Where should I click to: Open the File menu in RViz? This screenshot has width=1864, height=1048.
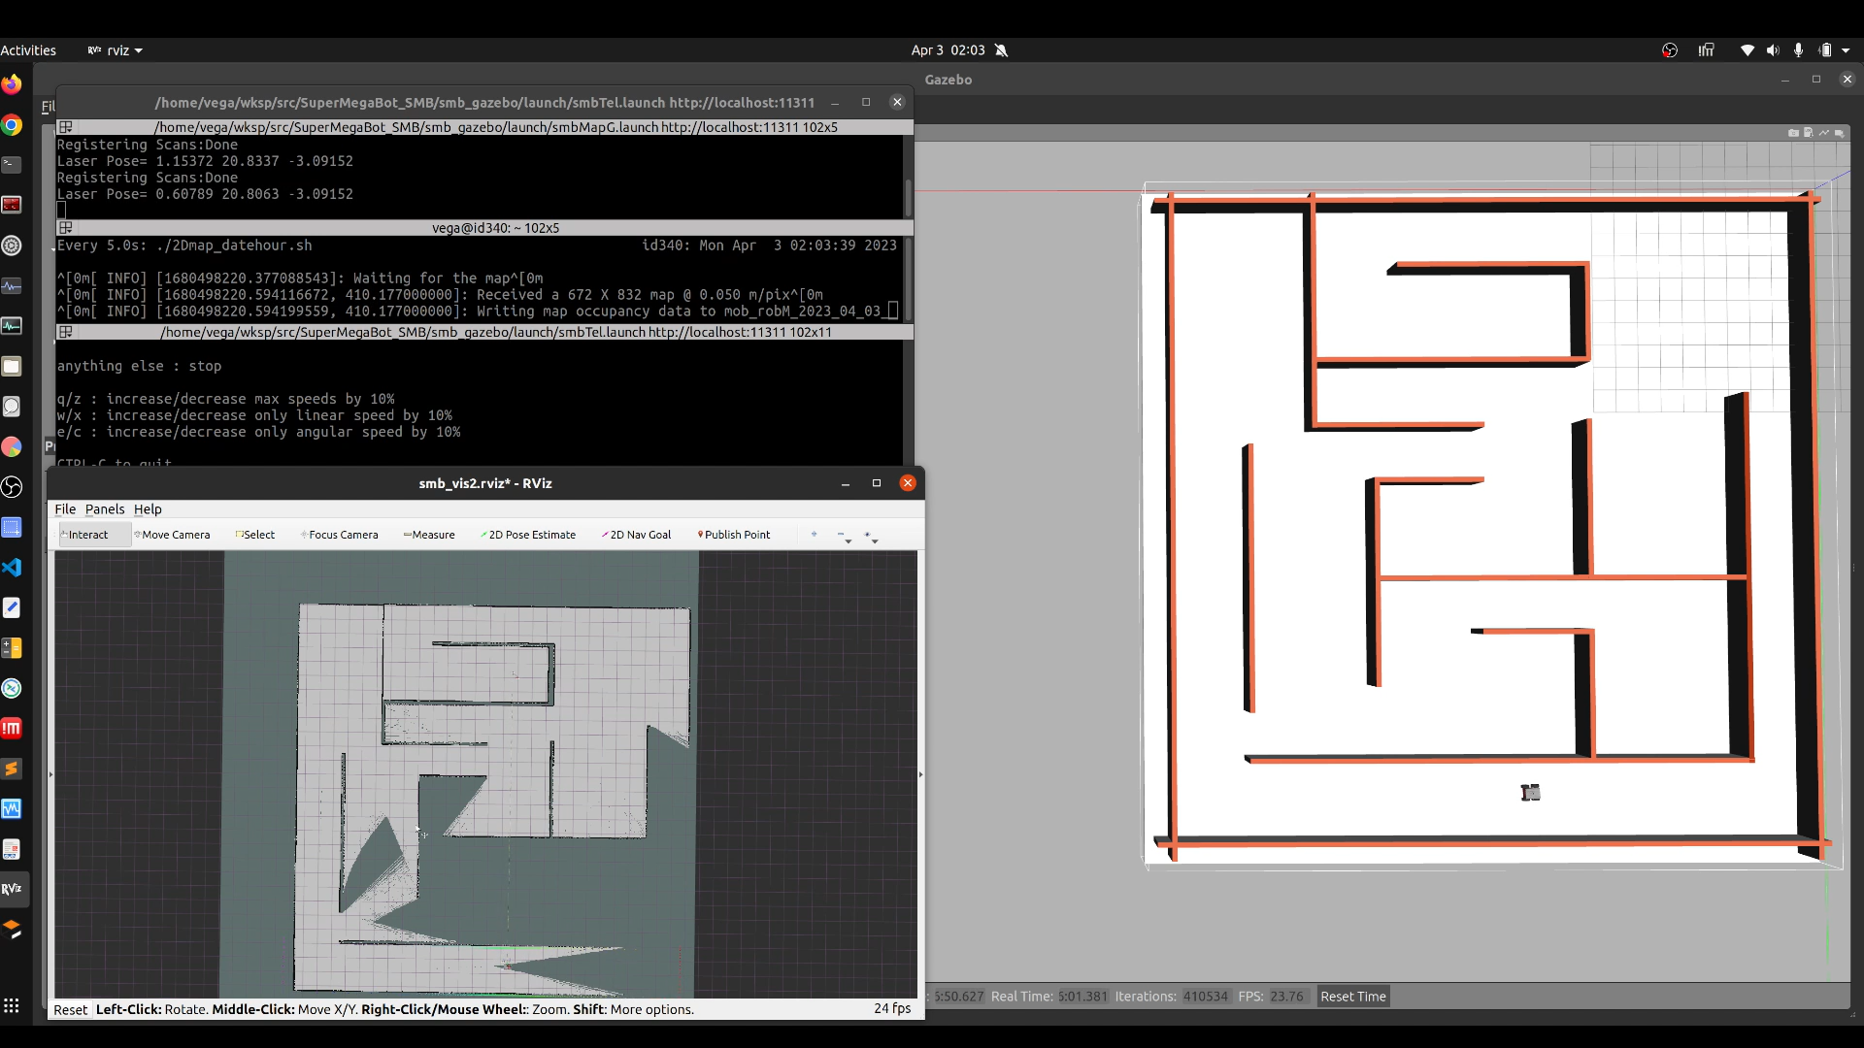(x=65, y=509)
